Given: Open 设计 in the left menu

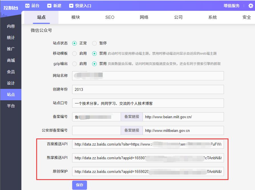Looking at the screenshot, I should click(11, 83).
